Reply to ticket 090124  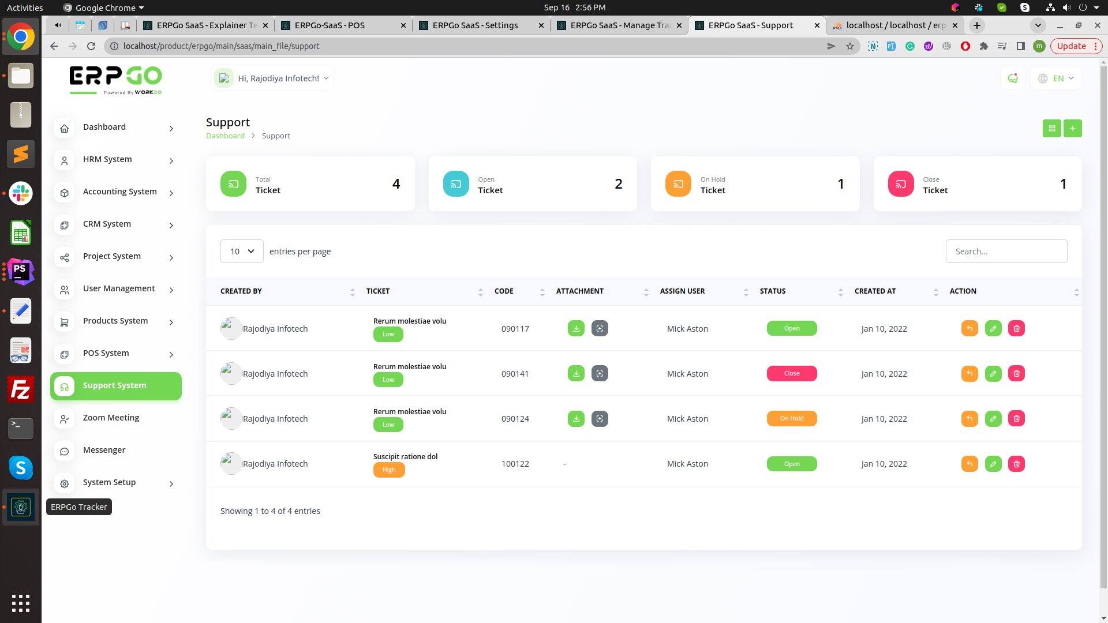(x=969, y=418)
